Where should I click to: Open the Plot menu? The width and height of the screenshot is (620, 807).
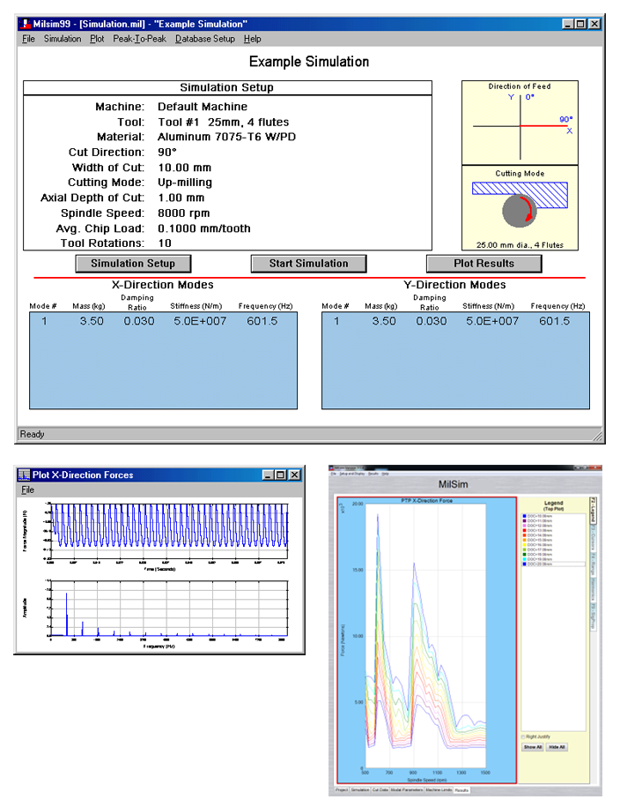pos(97,39)
